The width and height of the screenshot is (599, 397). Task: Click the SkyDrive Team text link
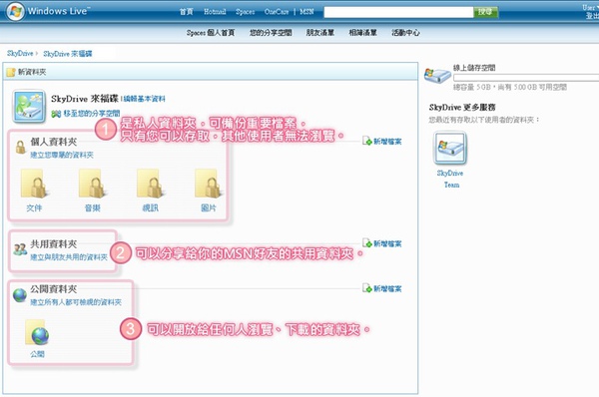coord(450,179)
